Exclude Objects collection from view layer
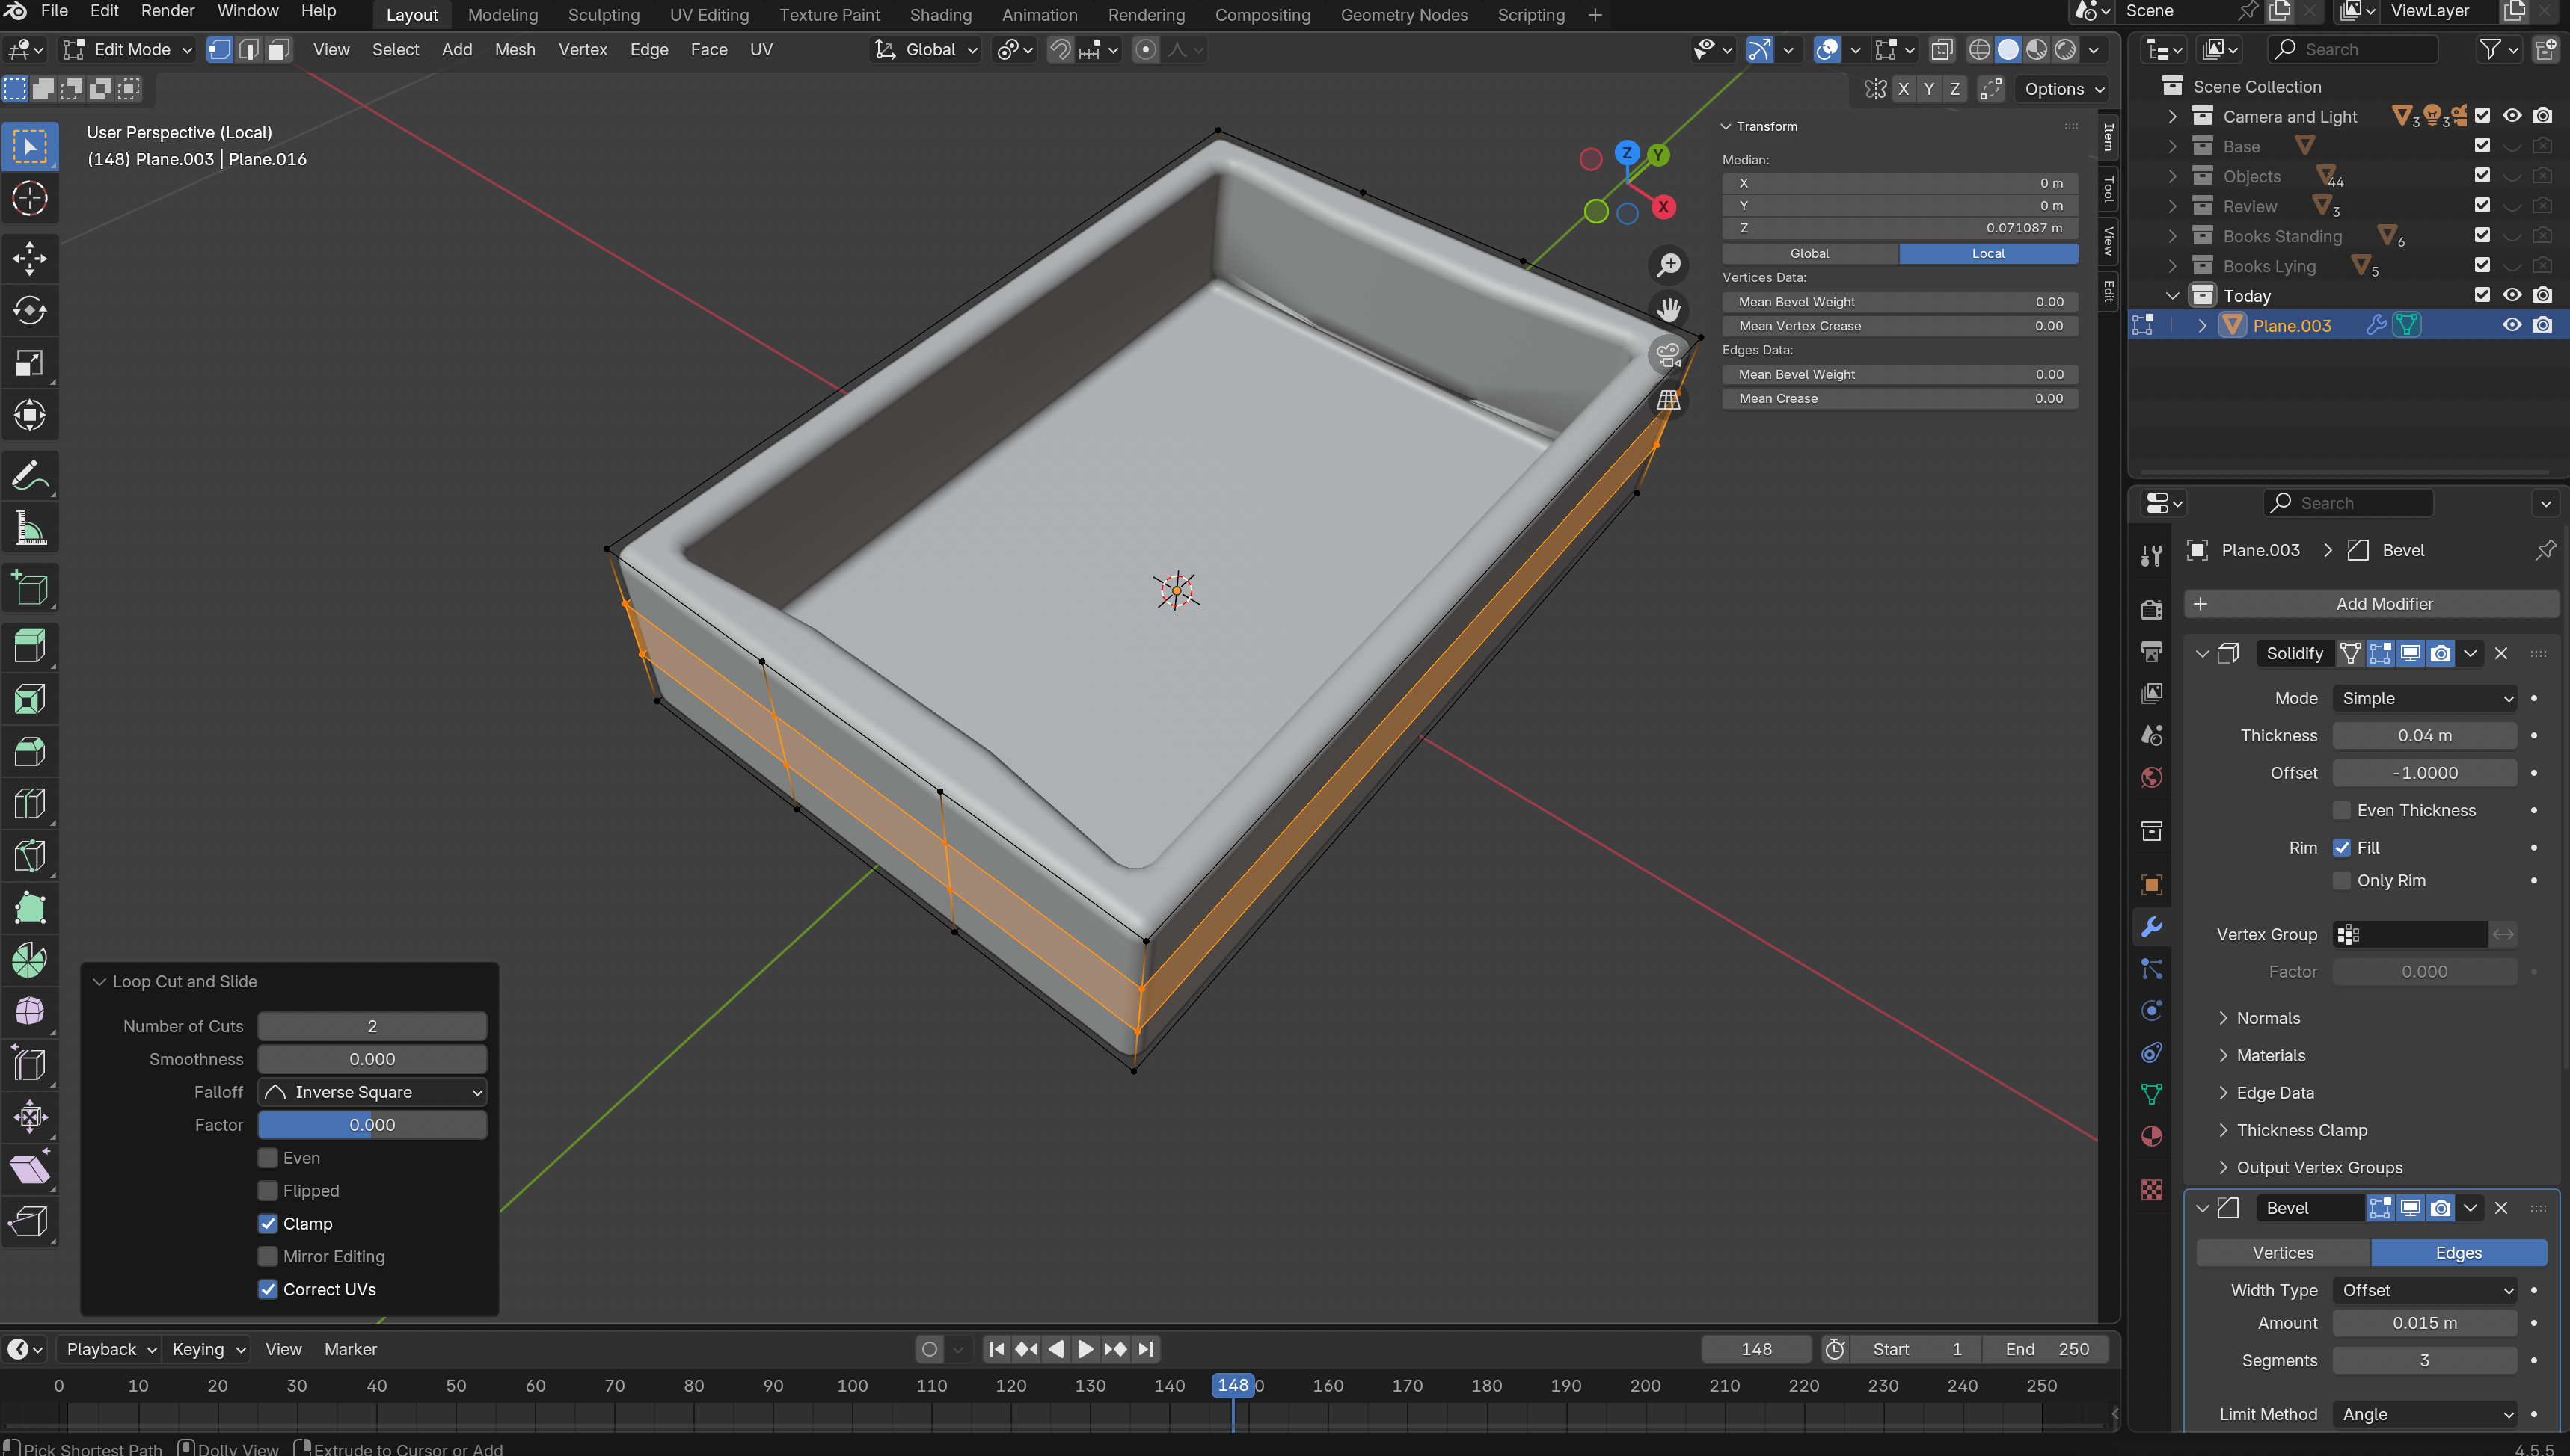Screen dimensions: 2570x1456 (2482, 176)
